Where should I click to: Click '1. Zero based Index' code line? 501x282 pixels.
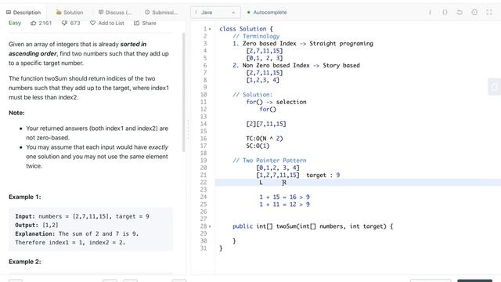pyautogui.click(x=303, y=44)
